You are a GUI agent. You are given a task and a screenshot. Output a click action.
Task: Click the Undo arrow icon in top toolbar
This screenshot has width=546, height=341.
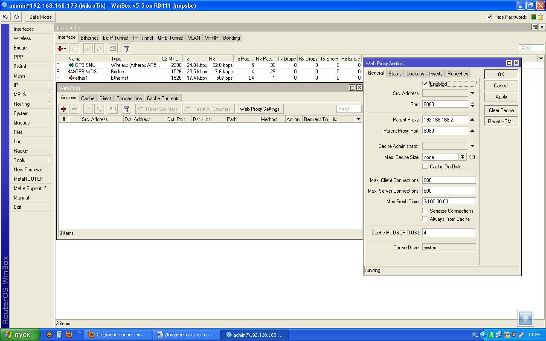tap(6, 17)
